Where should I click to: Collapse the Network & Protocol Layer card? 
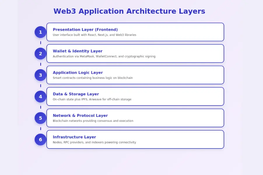pos(135,118)
